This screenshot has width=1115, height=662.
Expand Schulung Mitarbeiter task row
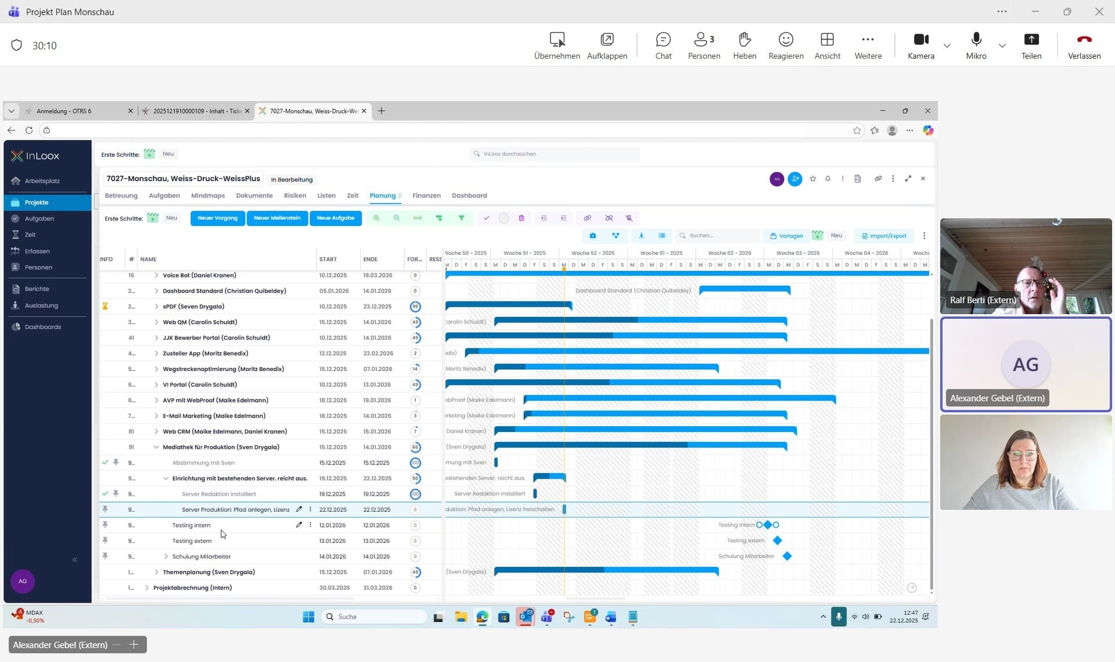tap(166, 557)
